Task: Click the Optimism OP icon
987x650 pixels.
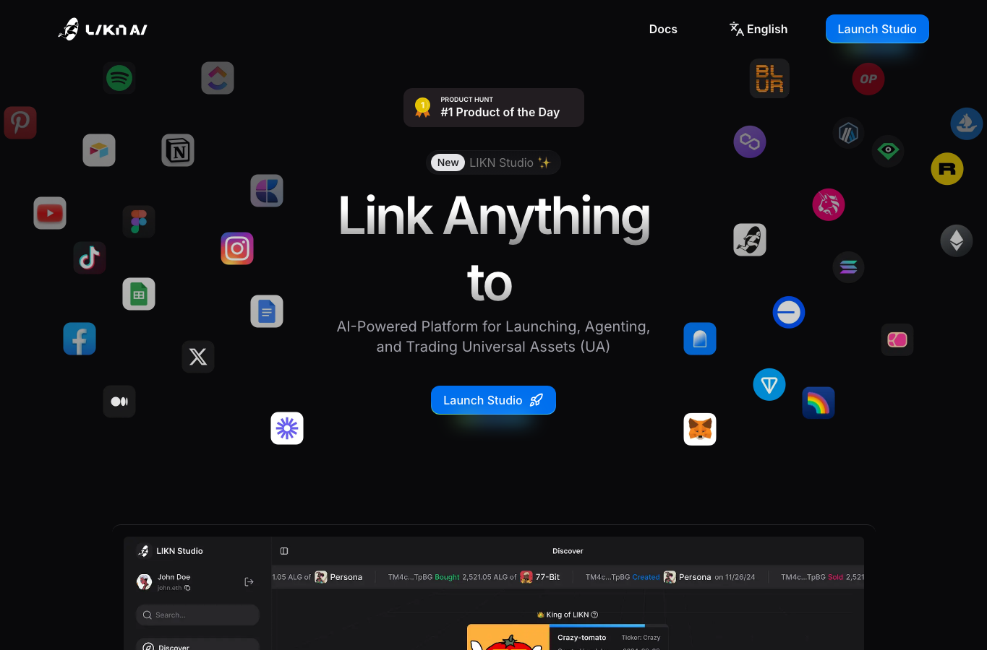Action: pyautogui.click(x=868, y=79)
